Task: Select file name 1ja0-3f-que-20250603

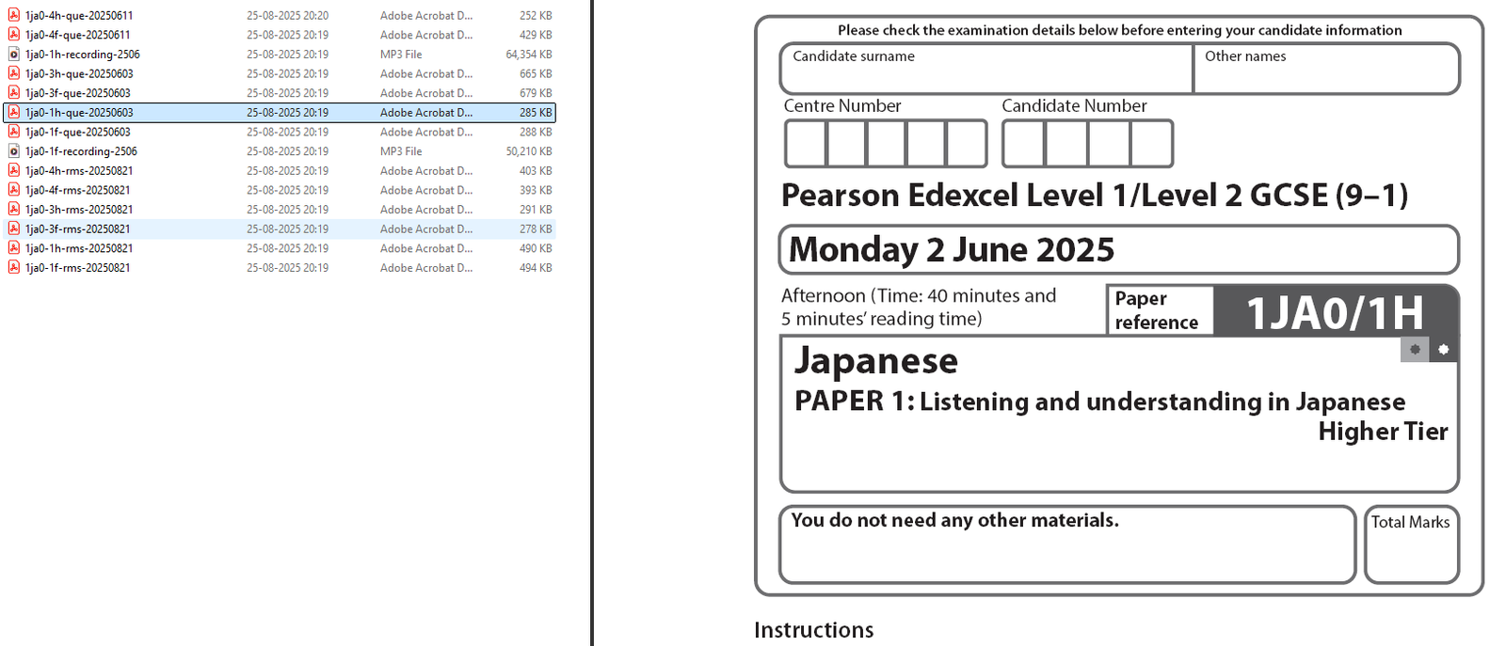Action: 78,93
